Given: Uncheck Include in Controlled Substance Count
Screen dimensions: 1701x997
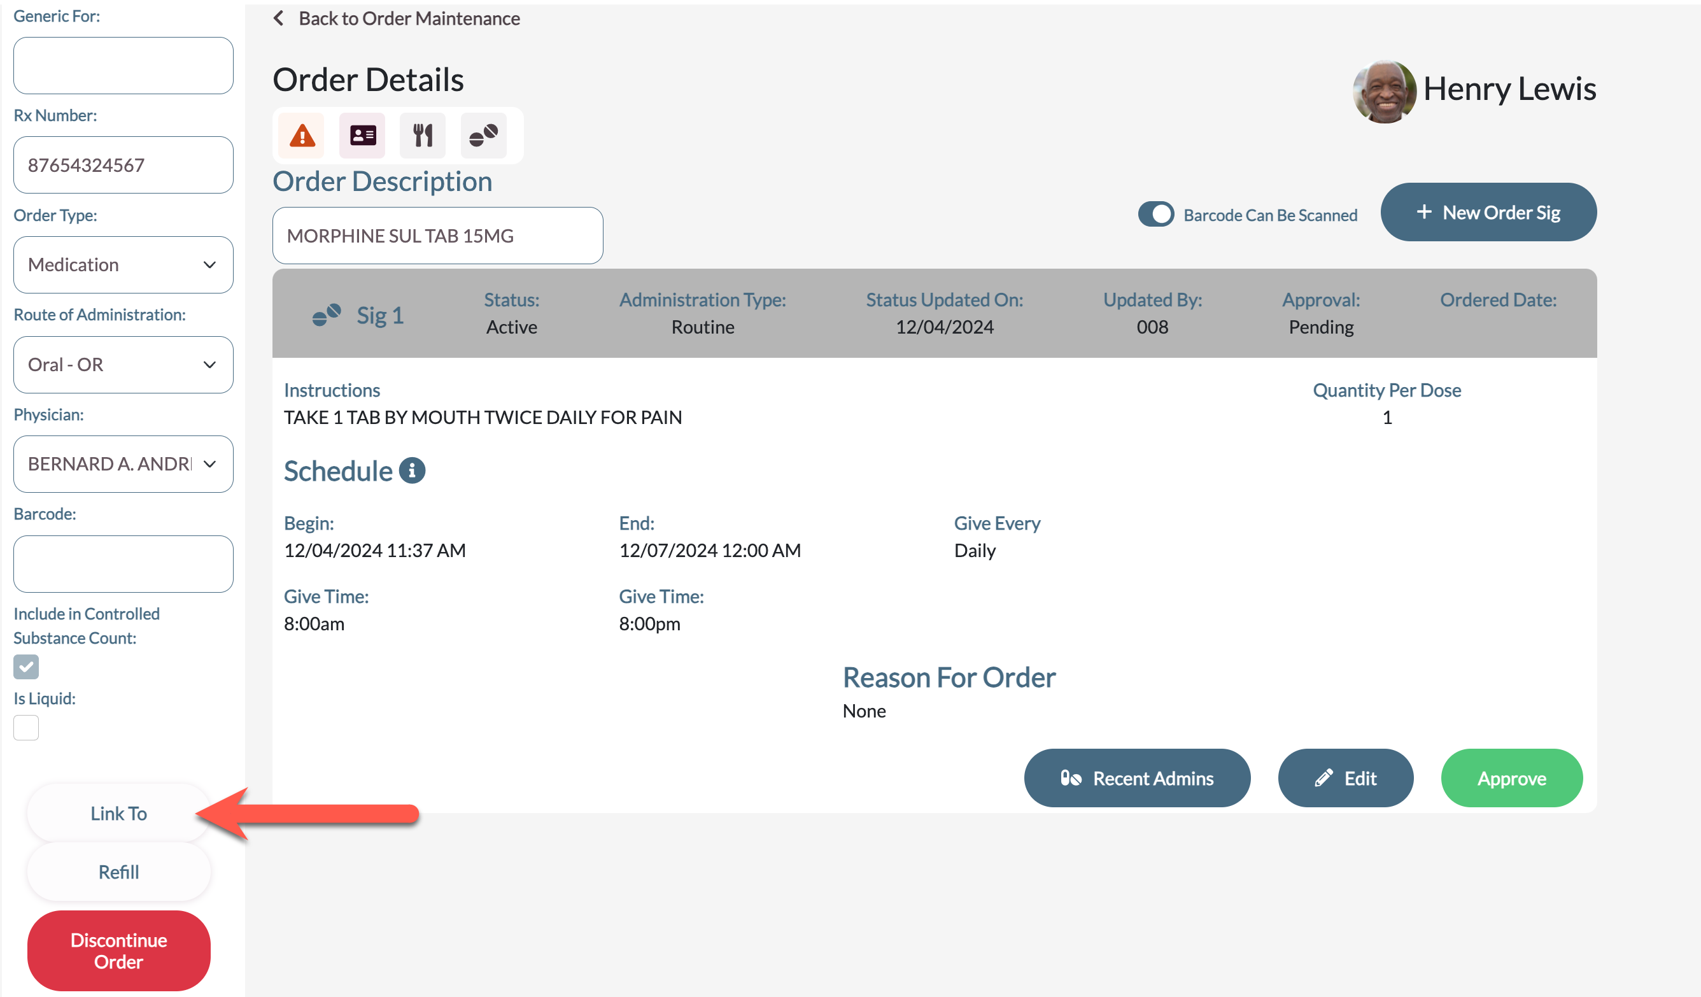Looking at the screenshot, I should (x=26, y=666).
